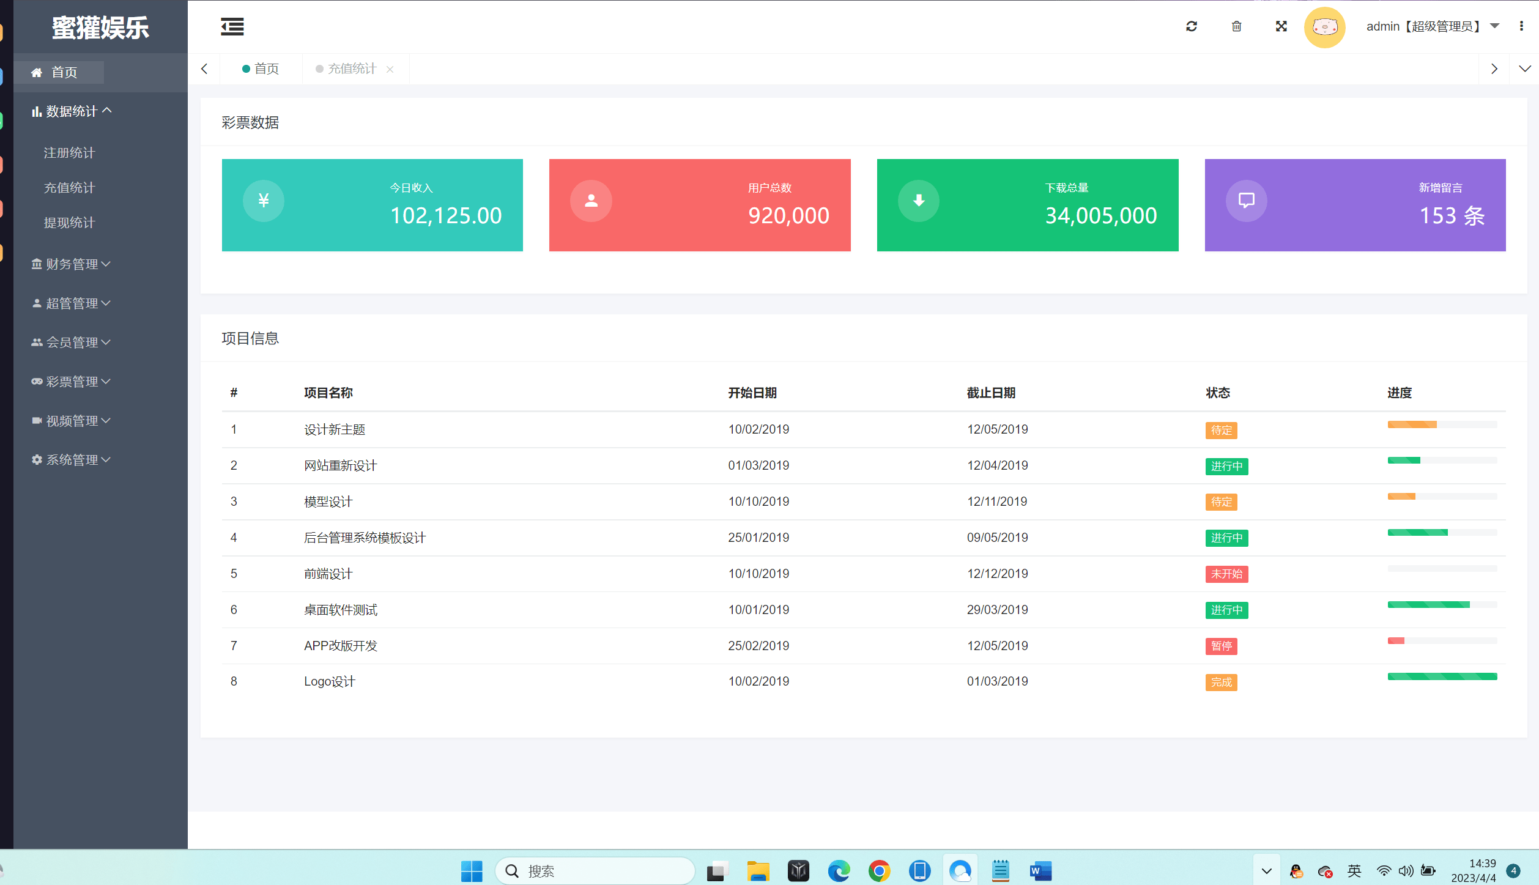
Task: Click the 蜜獾娱乐 logo title
Action: (100, 28)
